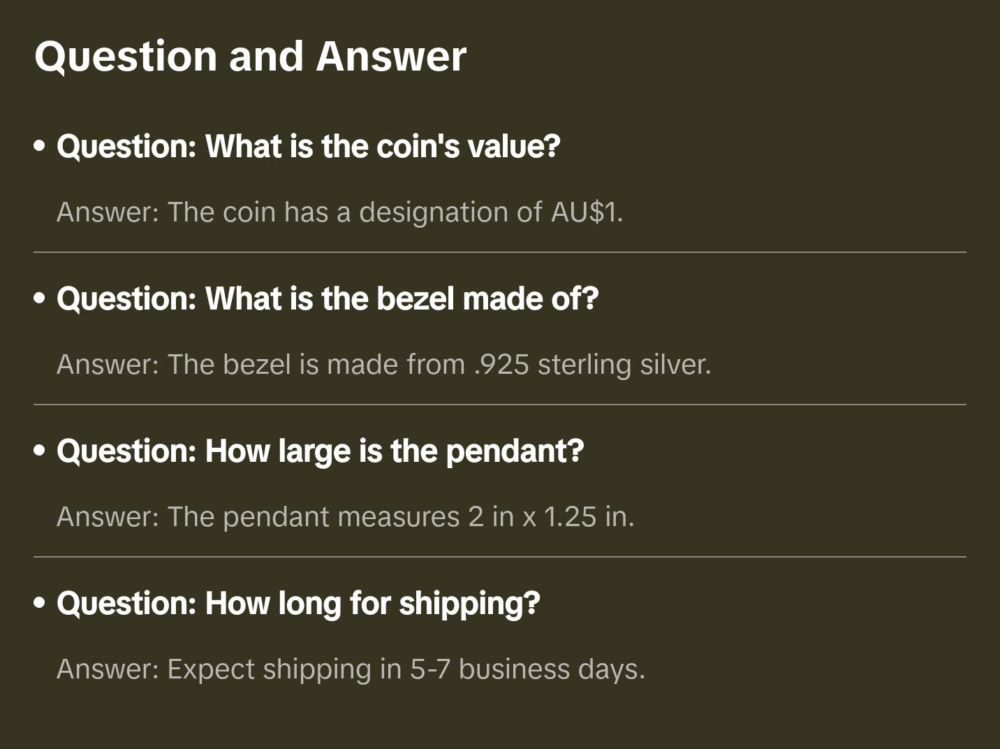Expand the bezel material question
The width and height of the screenshot is (1000, 749).
pos(327,299)
